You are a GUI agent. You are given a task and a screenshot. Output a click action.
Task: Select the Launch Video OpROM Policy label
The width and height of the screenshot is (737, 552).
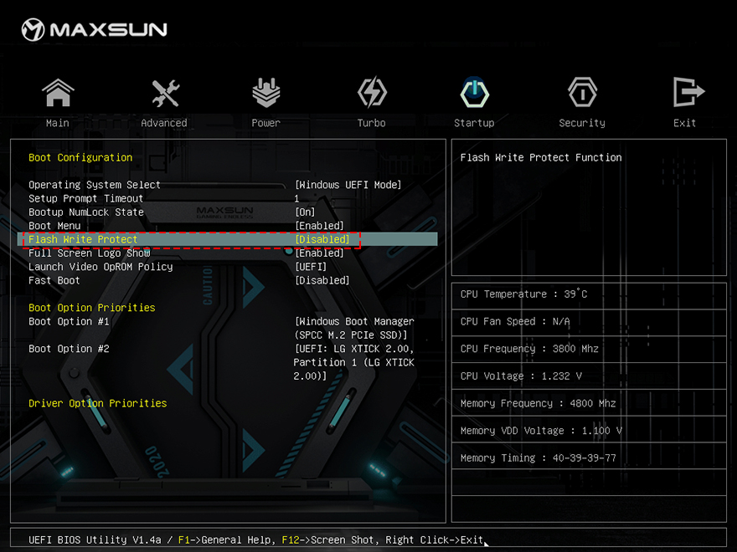coord(100,267)
